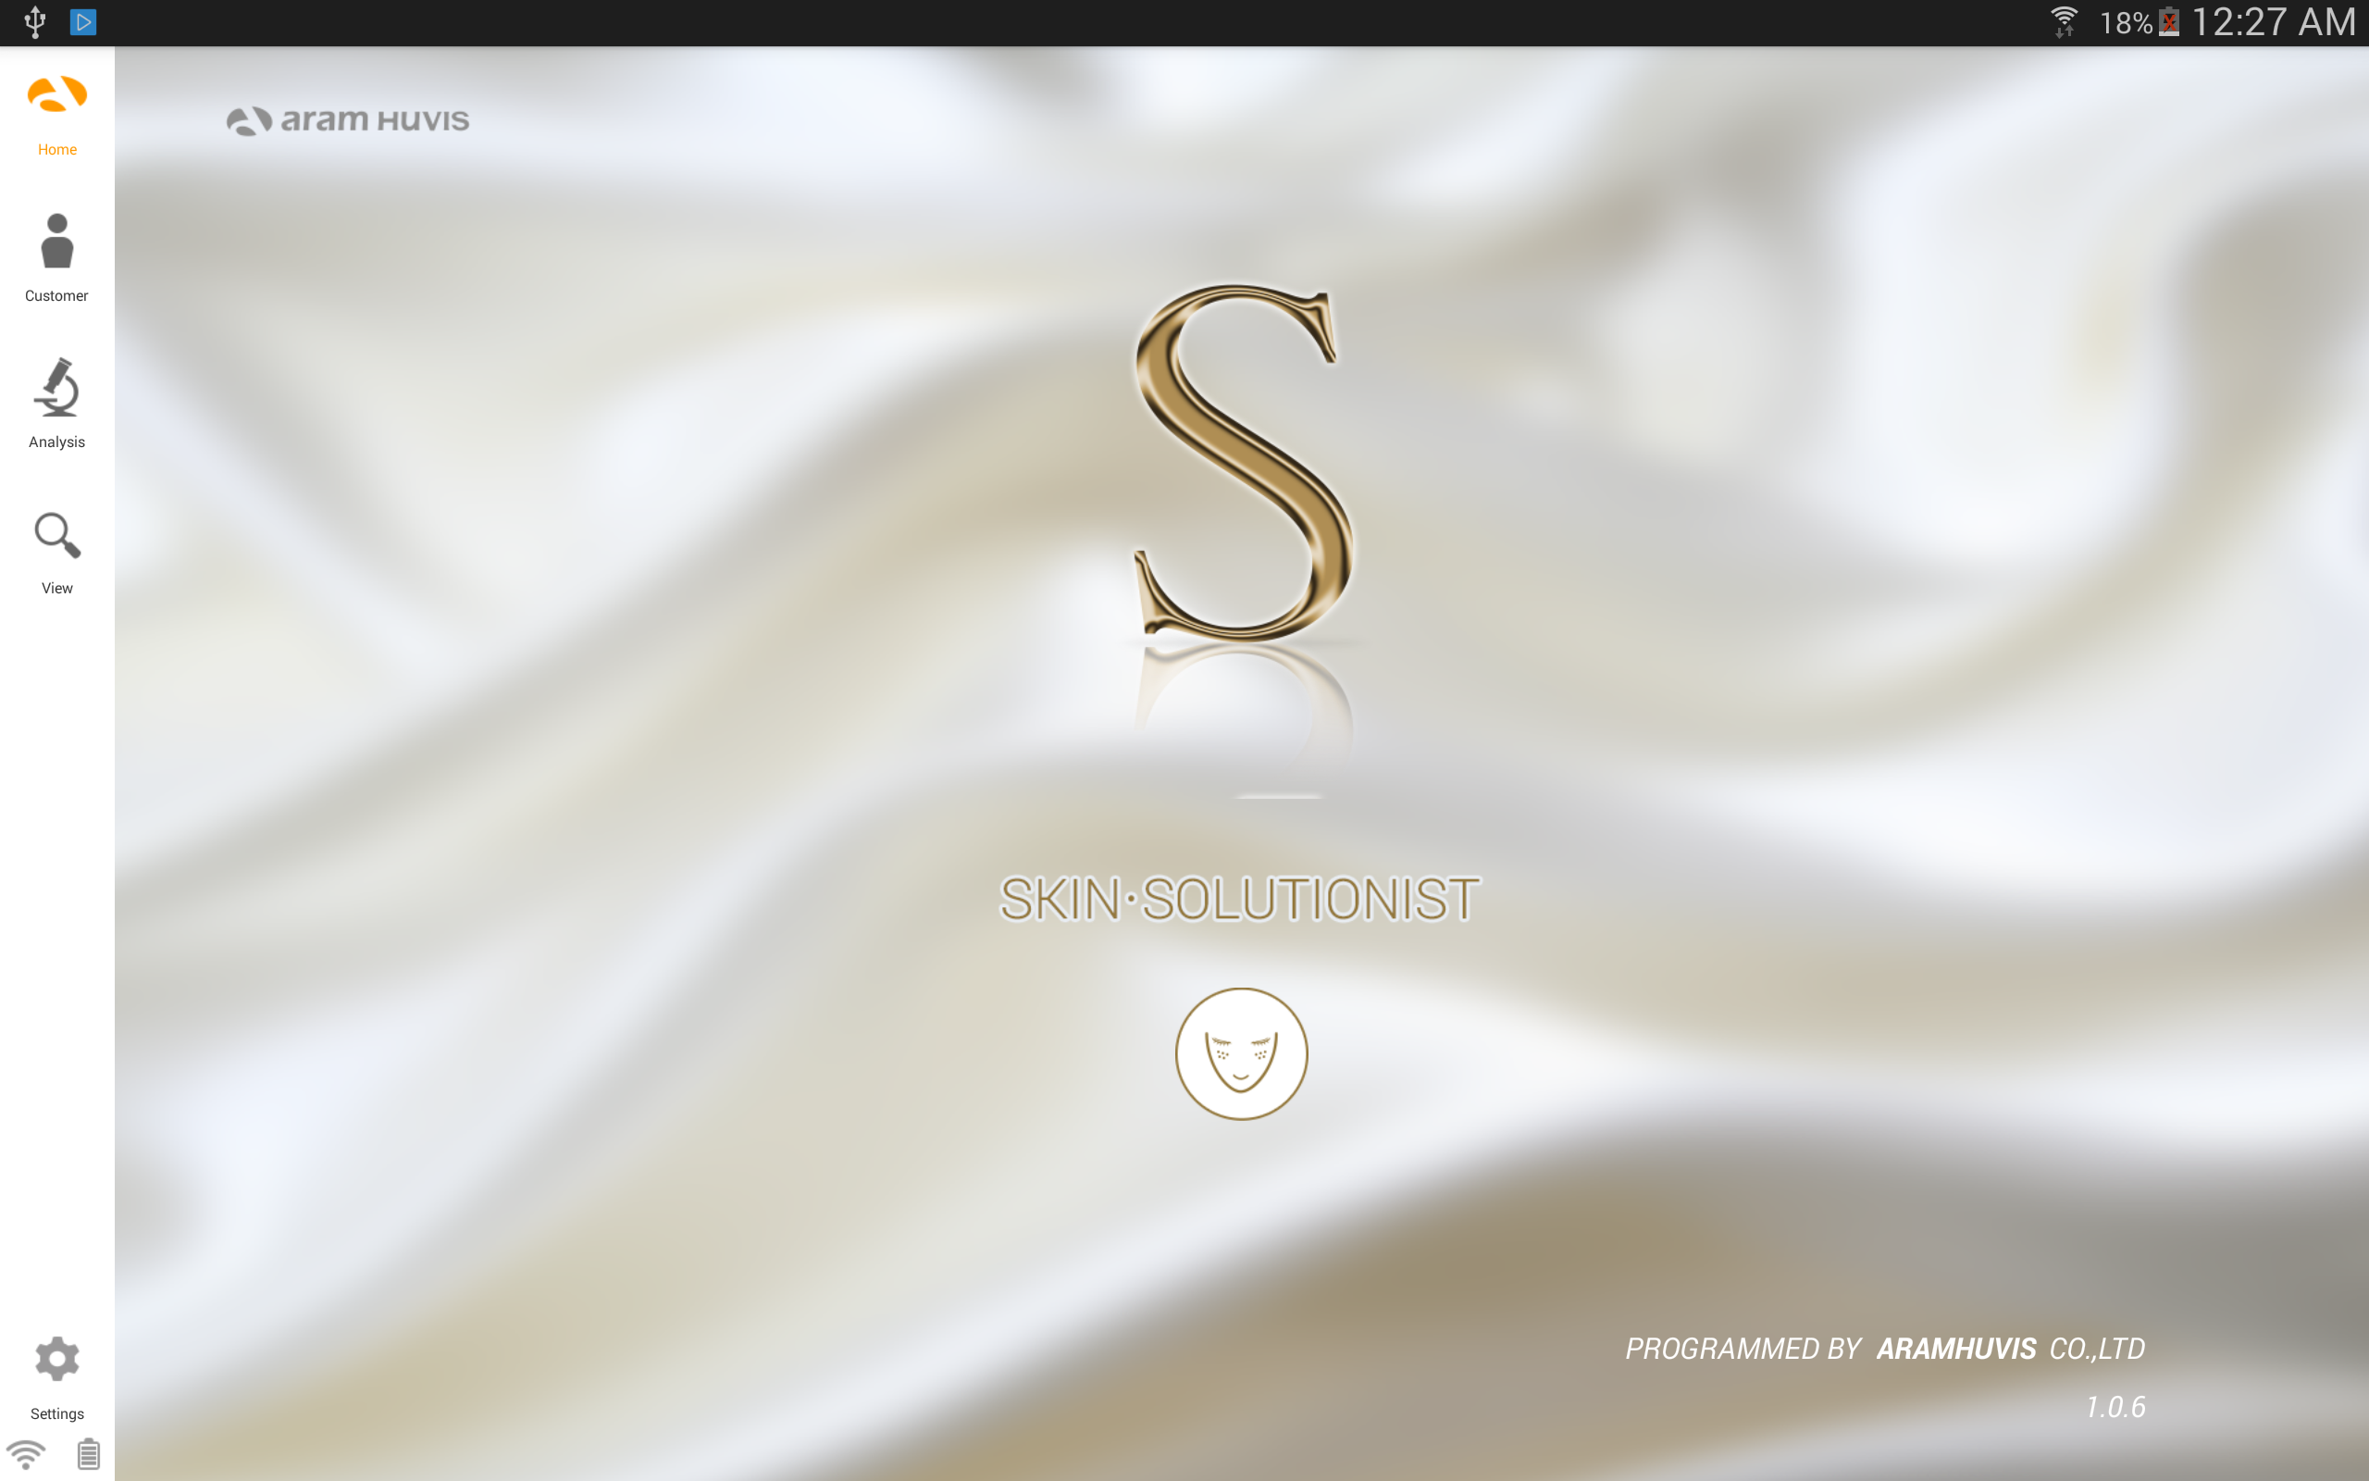The width and height of the screenshot is (2369, 1481).
Task: Tap the status bar Wi-Fi signal icon
Action: point(2064,21)
